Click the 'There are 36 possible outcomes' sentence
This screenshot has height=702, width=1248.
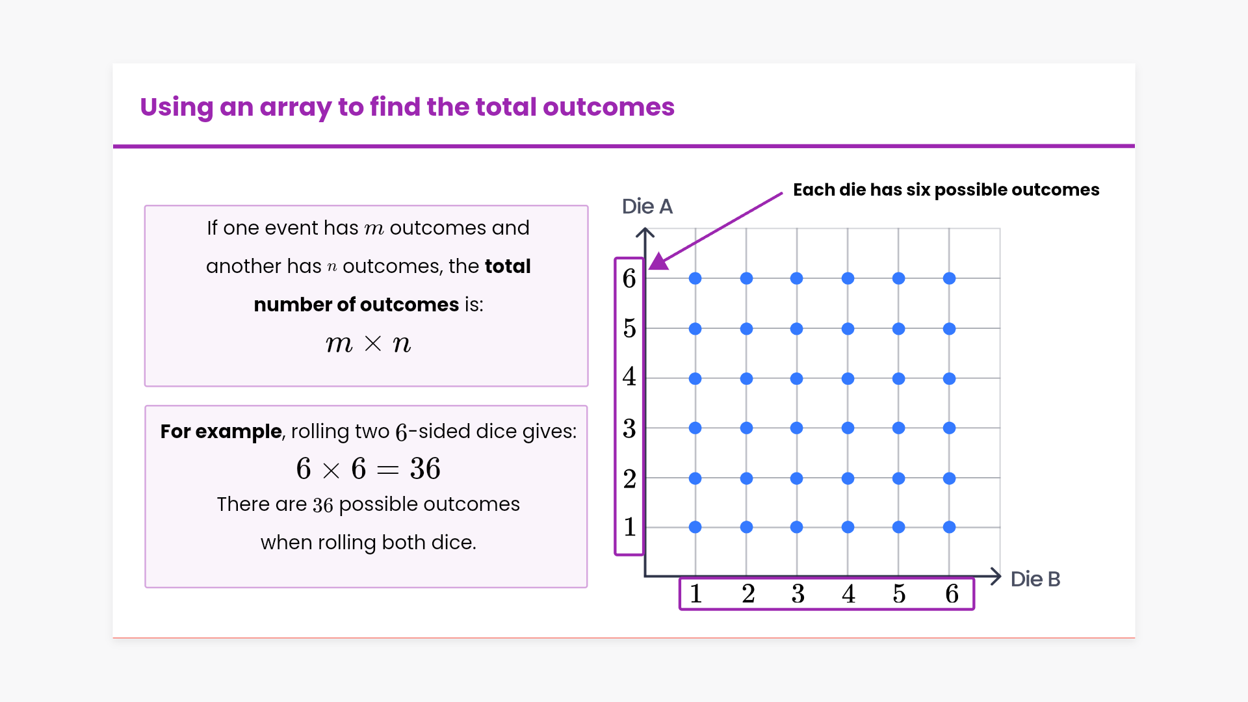pos(368,504)
